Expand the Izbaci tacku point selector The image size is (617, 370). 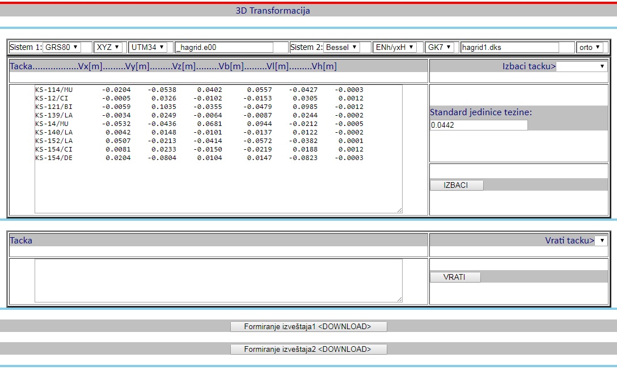coord(581,66)
